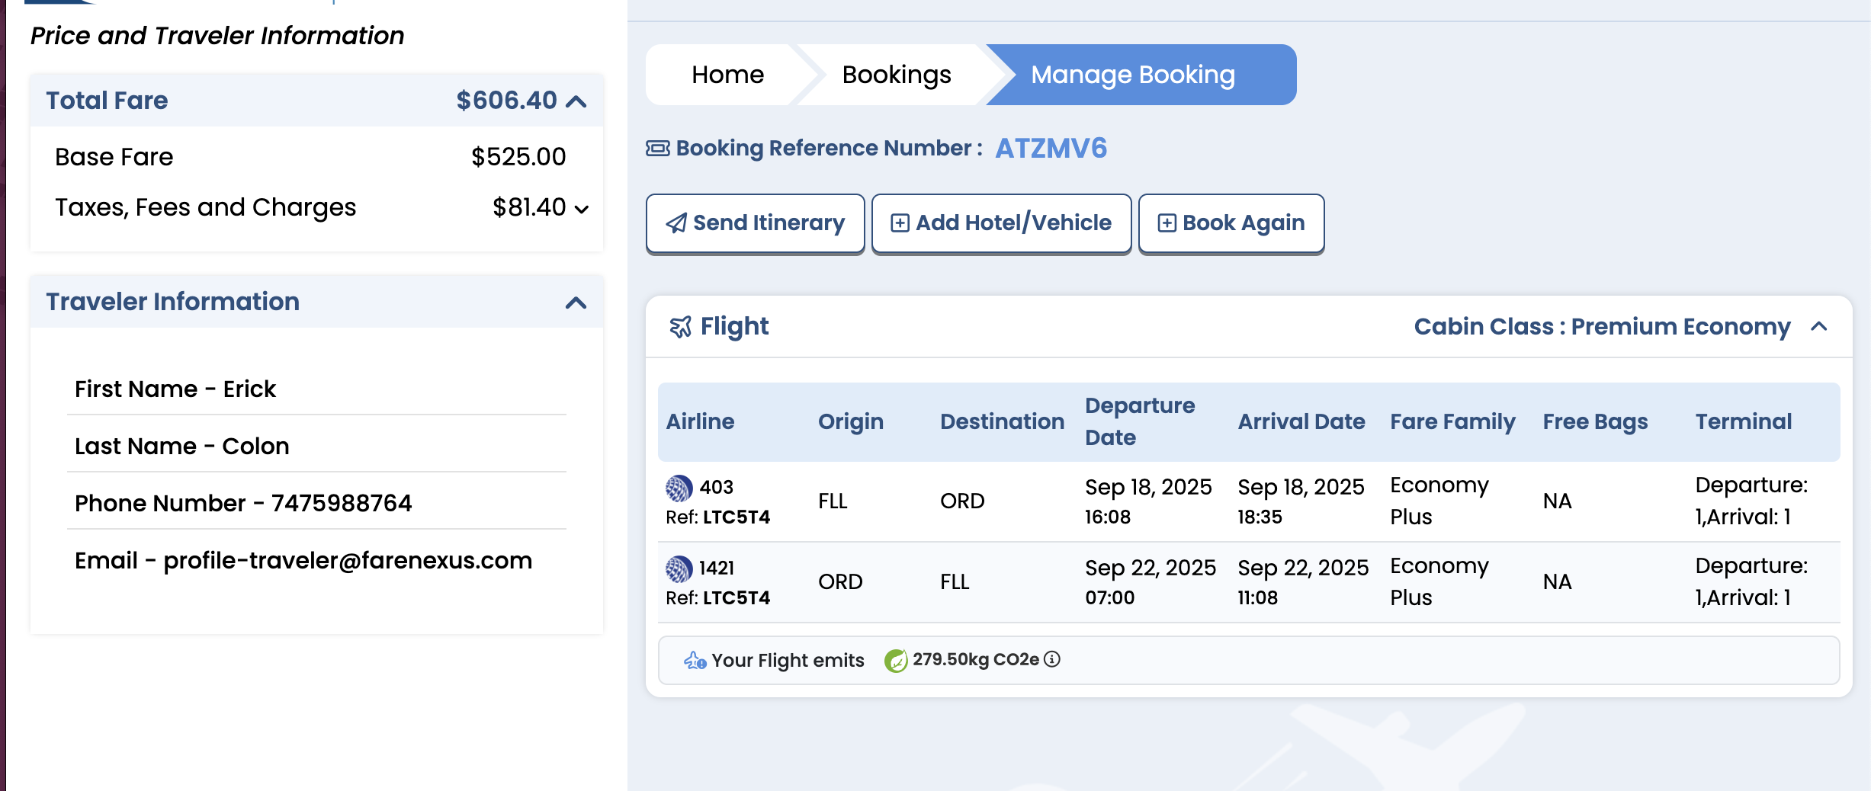The image size is (1871, 791).
Task: Click the airline logo for flight 403
Action: [679, 488]
